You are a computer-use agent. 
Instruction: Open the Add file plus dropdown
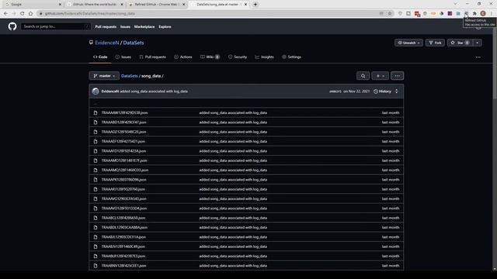380,76
